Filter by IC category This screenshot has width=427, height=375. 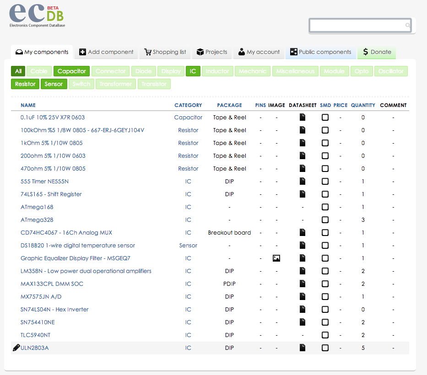tap(193, 71)
